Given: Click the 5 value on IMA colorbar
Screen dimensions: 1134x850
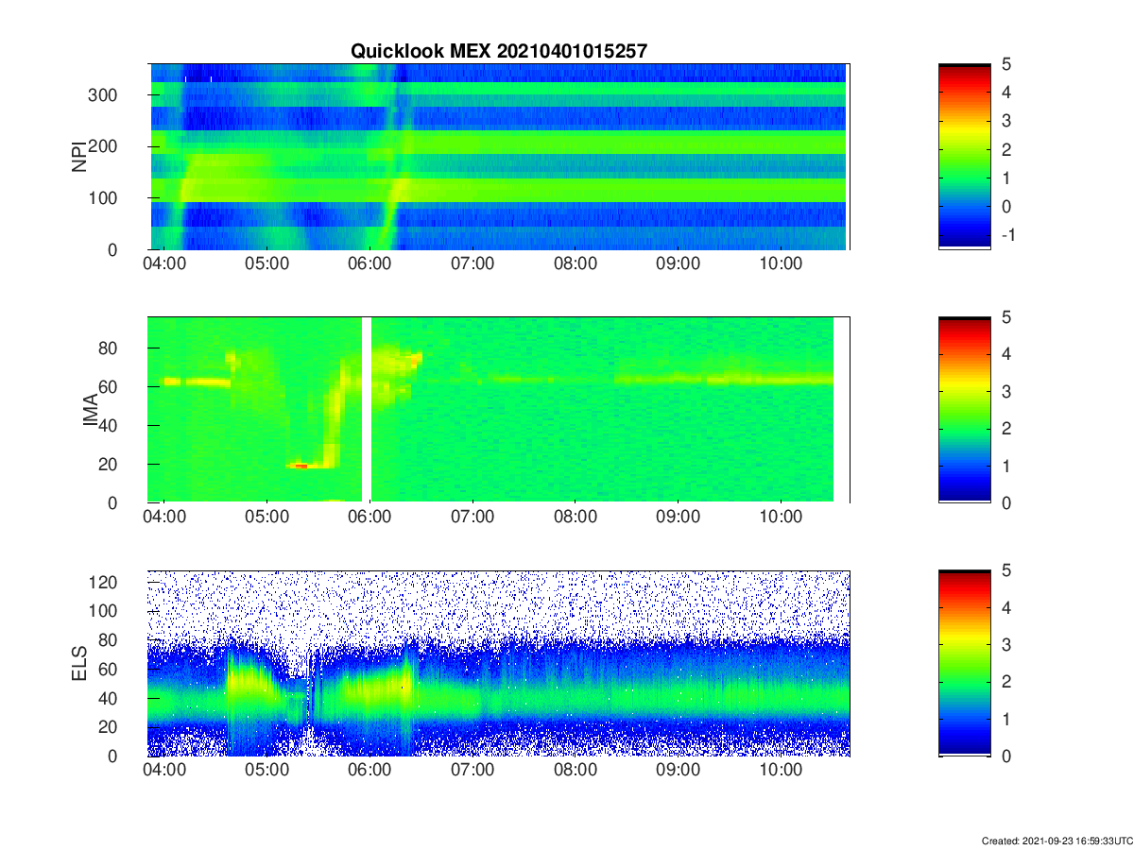Looking at the screenshot, I should click(x=1005, y=317).
